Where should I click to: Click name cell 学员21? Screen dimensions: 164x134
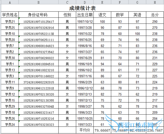click(x=10, y=21)
